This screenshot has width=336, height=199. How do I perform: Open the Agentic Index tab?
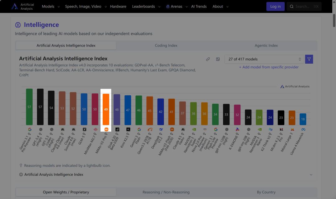266,45
